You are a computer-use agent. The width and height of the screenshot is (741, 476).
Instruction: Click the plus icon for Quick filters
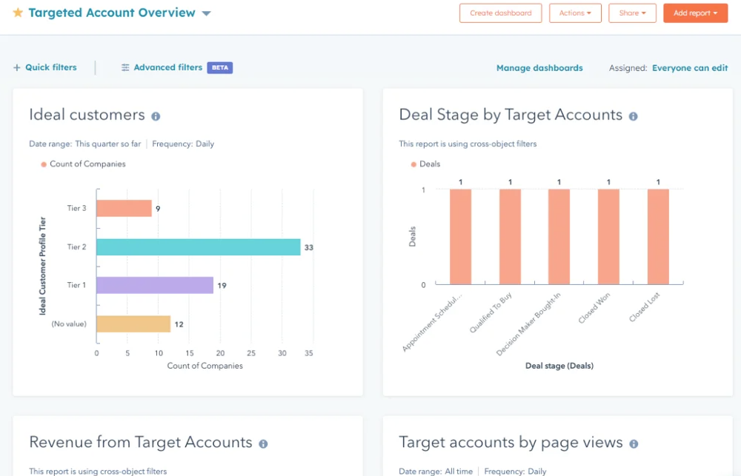(17, 67)
